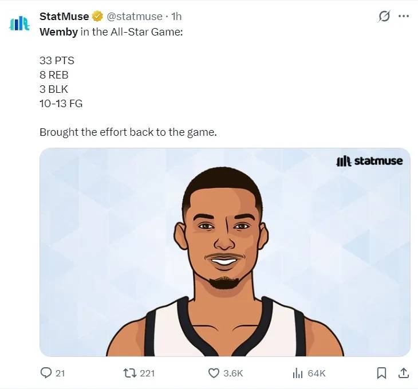The image size is (418, 389).
Task: Click the stats text "33 PTS"
Action: [x=57, y=60]
